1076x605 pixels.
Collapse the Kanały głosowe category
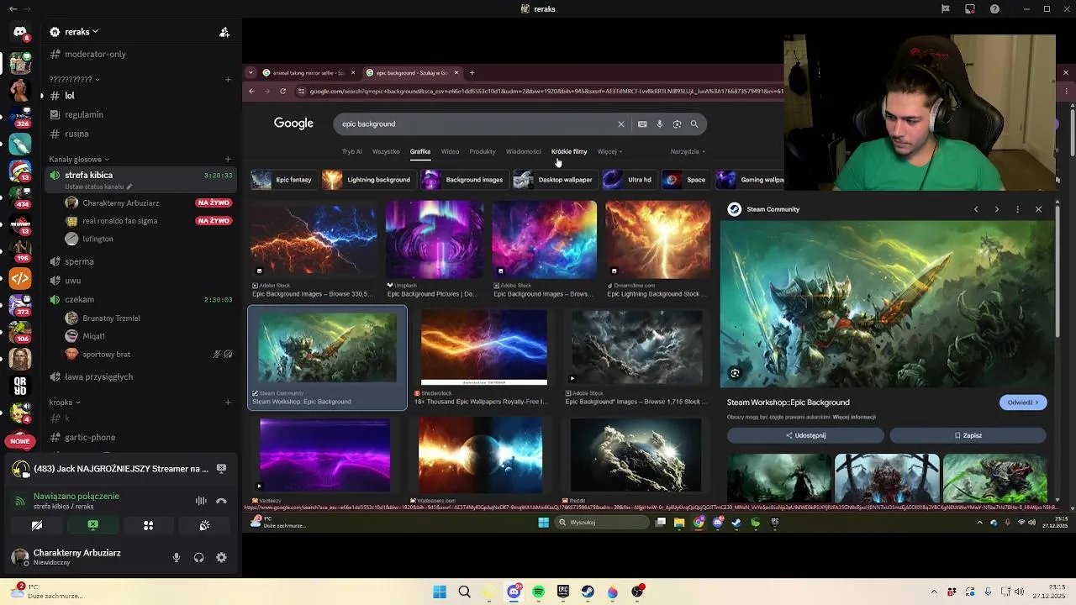79,159
